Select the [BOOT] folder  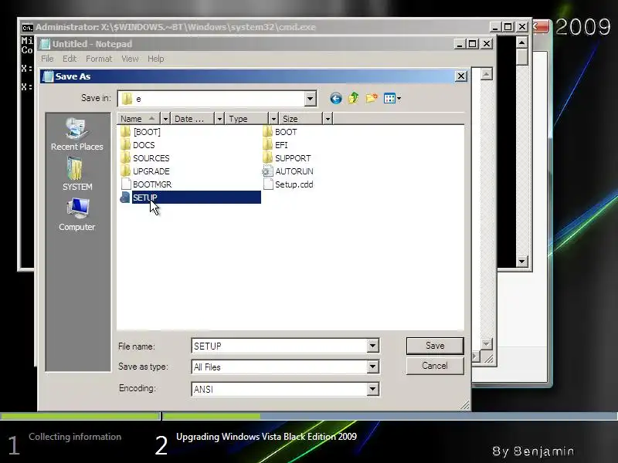tap(141, 132)
